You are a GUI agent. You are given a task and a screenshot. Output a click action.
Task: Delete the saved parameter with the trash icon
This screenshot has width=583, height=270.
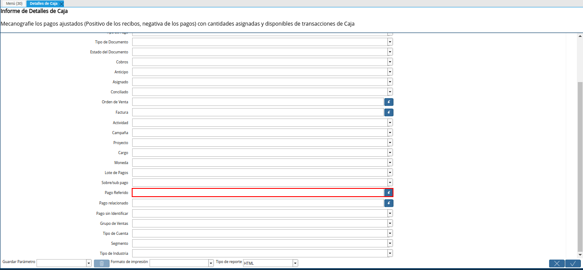click(102, 263)
